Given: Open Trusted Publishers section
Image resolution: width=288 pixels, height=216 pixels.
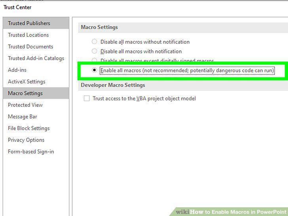Looking at the screenshot, I should pos(36,23).
